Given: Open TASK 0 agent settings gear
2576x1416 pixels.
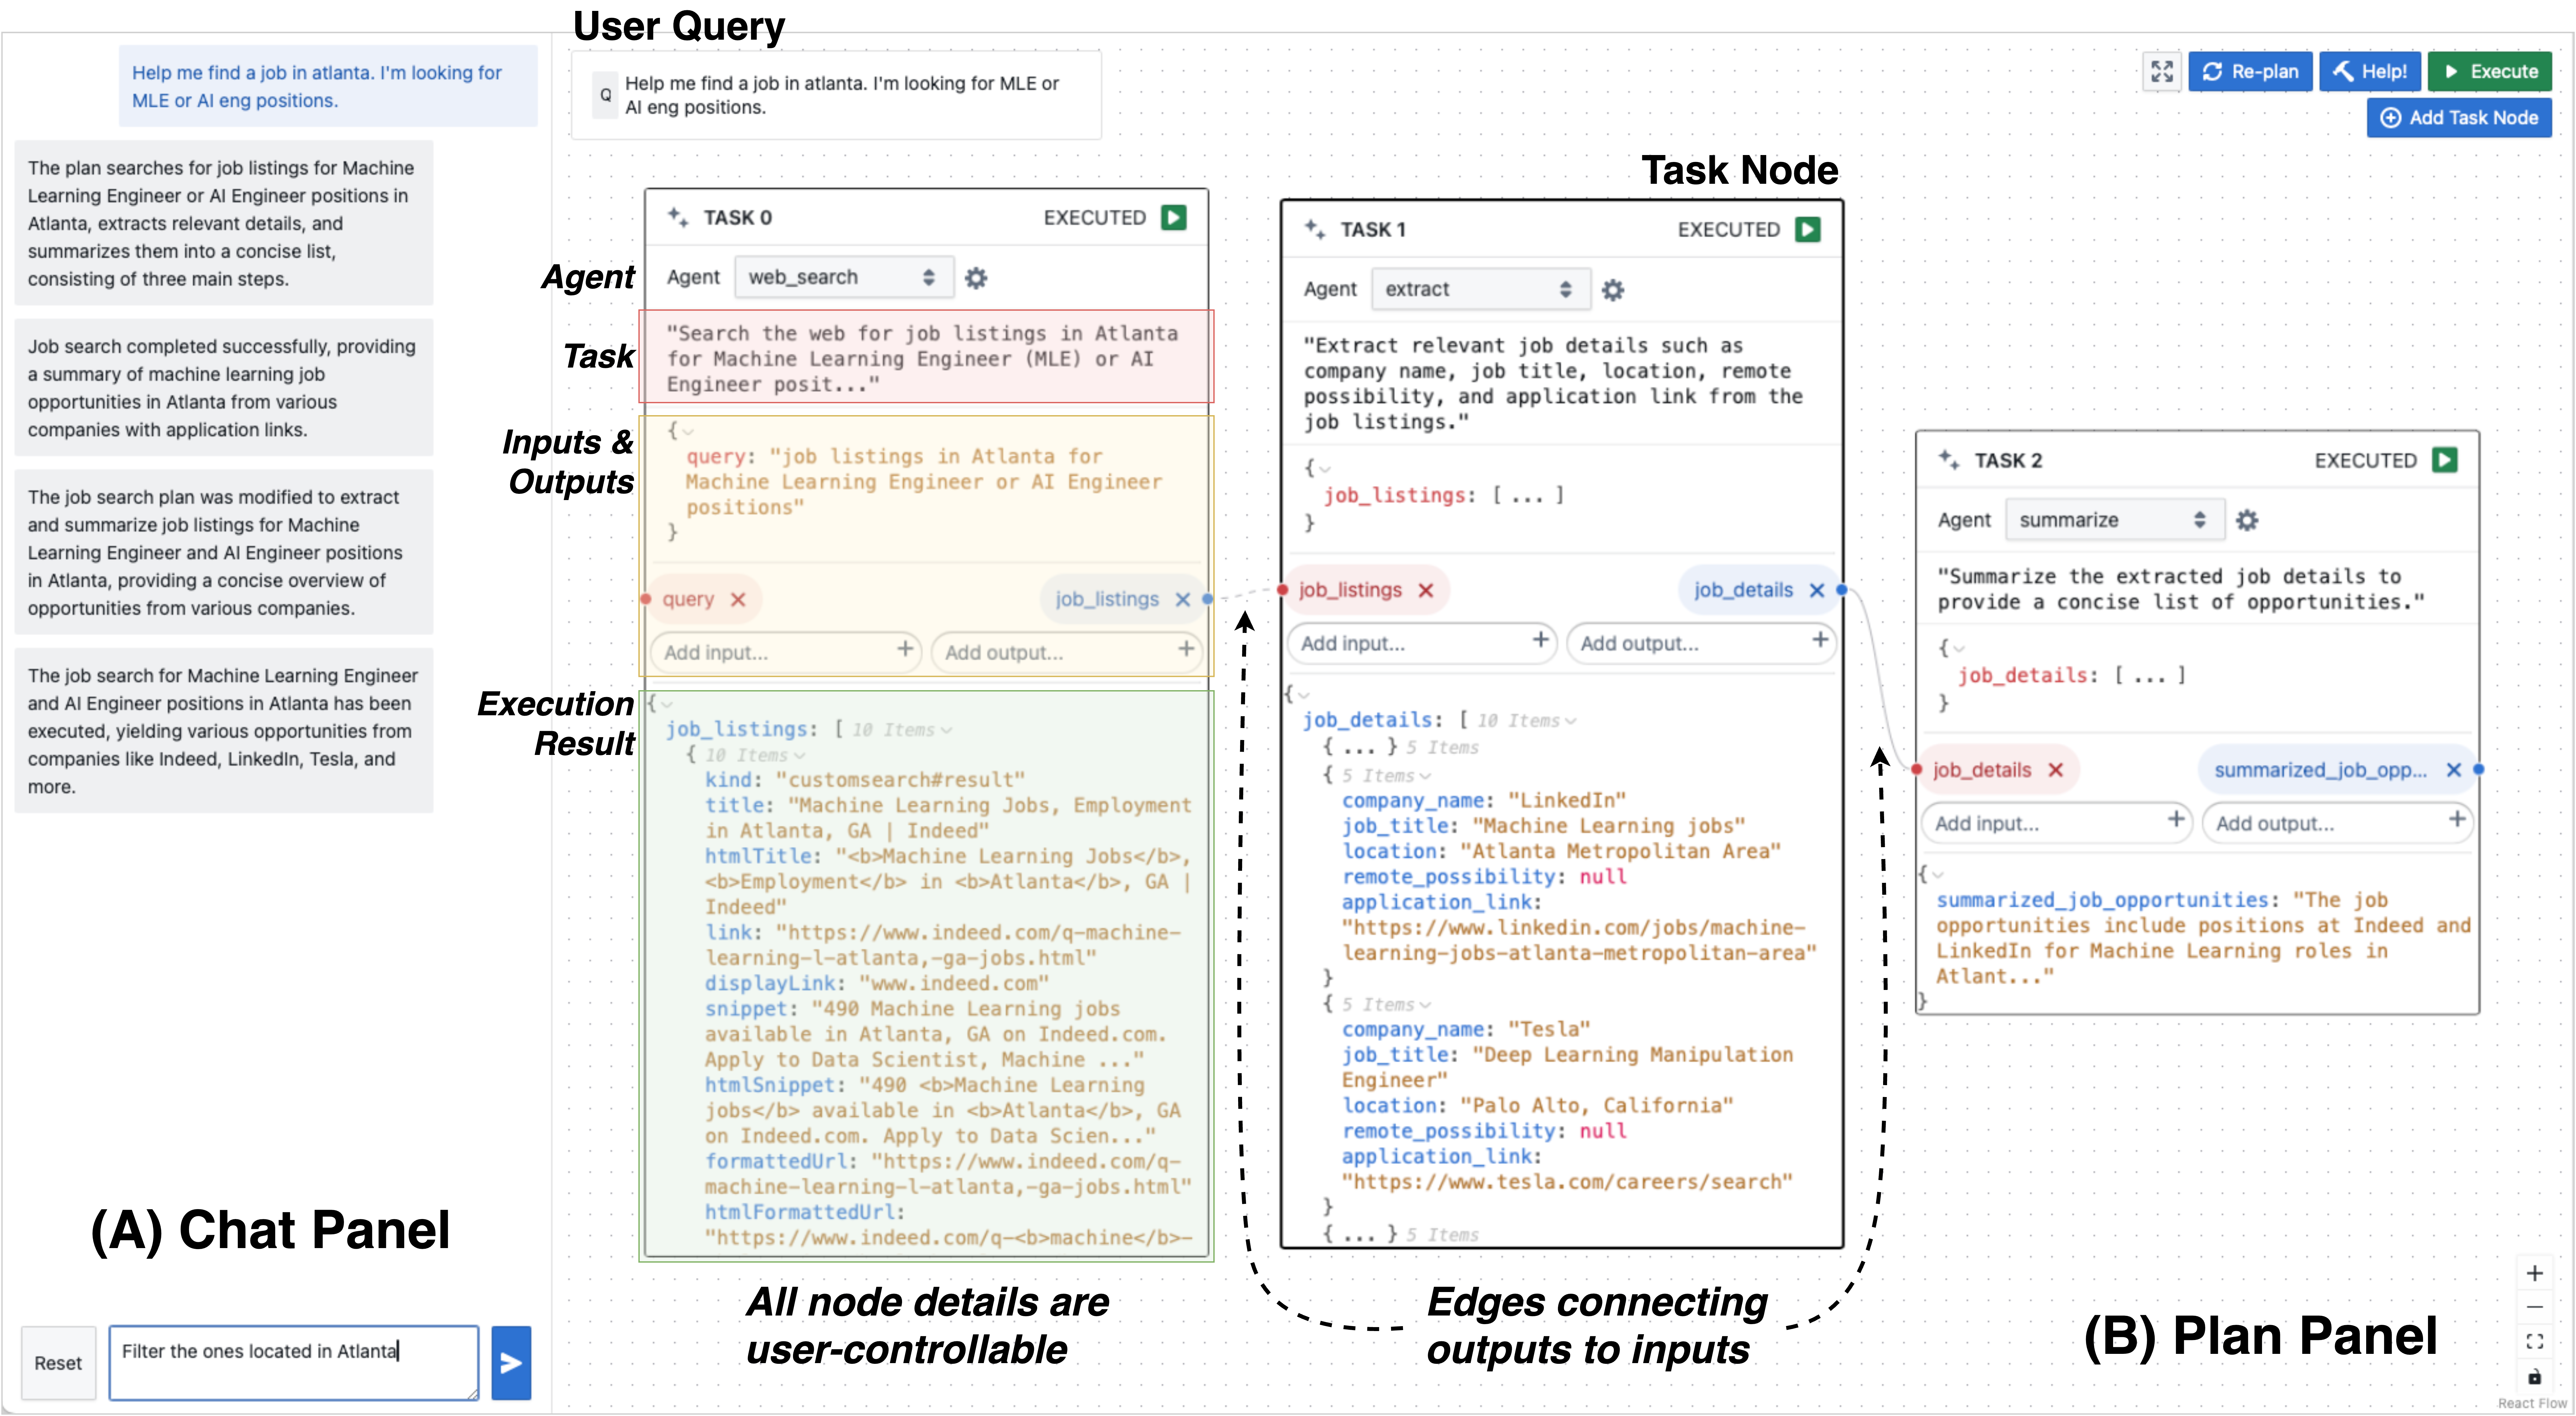Looking at the screenshot, I should click(976, 278).
